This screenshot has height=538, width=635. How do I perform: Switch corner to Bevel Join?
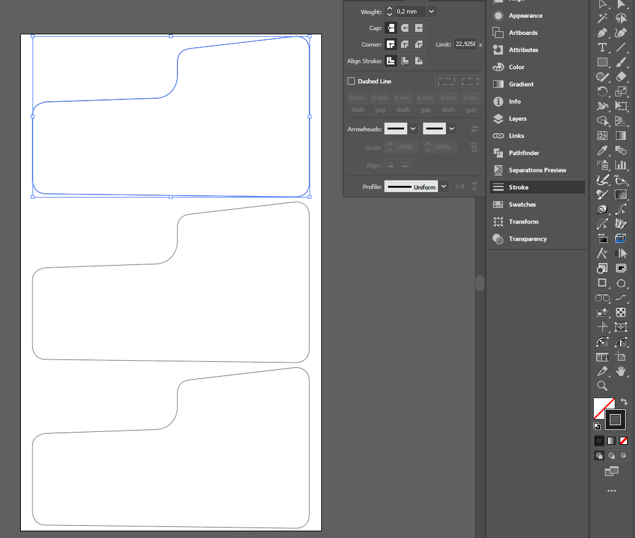tap(419, 45)
